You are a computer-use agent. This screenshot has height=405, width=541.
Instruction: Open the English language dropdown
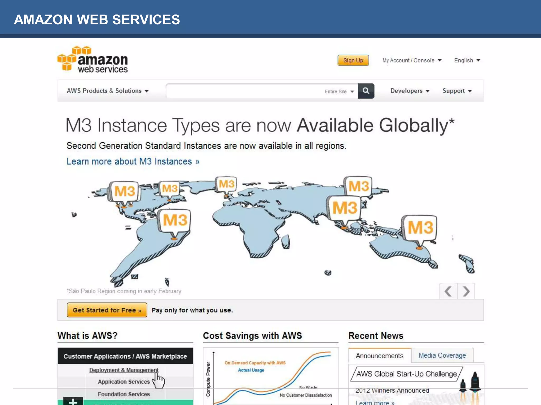click(467, 60)
